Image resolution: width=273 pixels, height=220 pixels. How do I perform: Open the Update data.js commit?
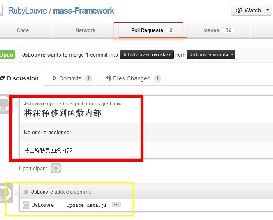(x=87, y=205)
